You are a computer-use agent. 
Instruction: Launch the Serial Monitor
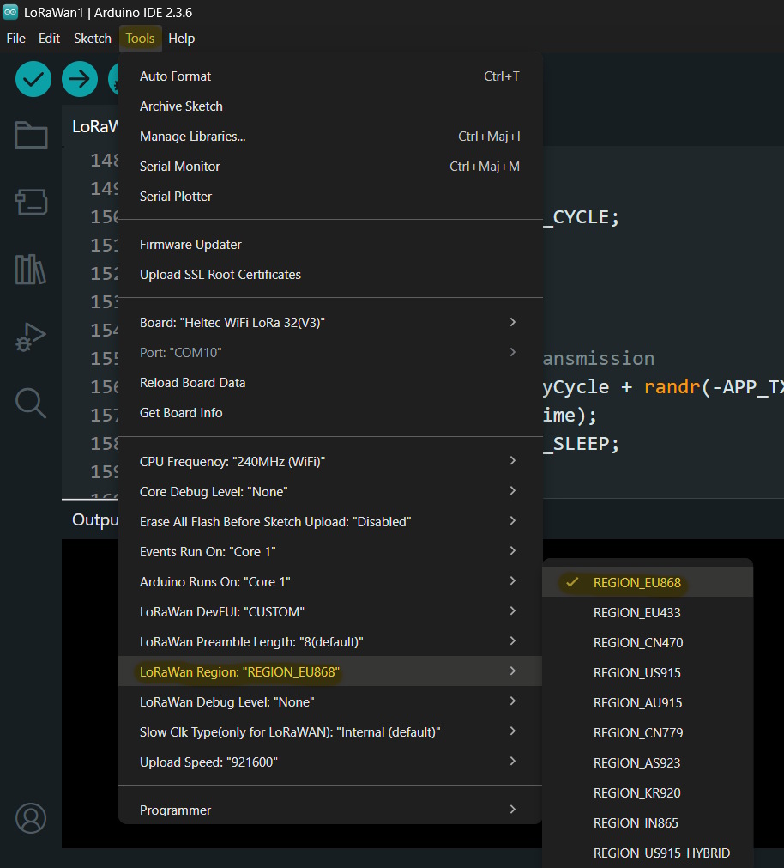[x=330, y=166]
